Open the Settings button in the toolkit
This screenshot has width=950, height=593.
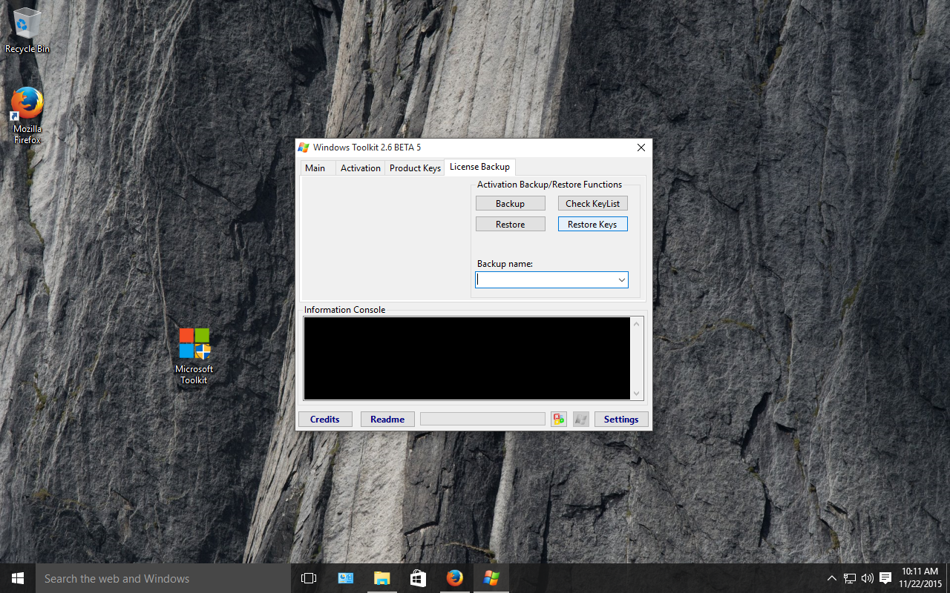621,420
